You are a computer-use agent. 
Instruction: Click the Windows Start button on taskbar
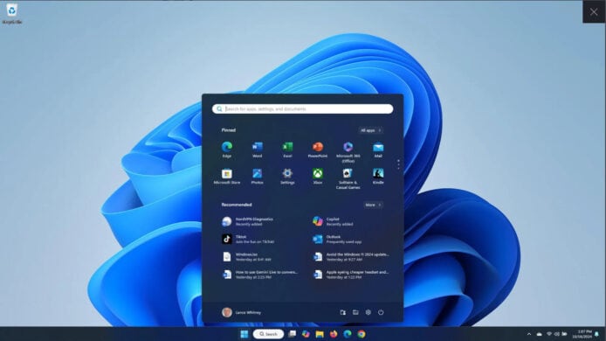244,334
